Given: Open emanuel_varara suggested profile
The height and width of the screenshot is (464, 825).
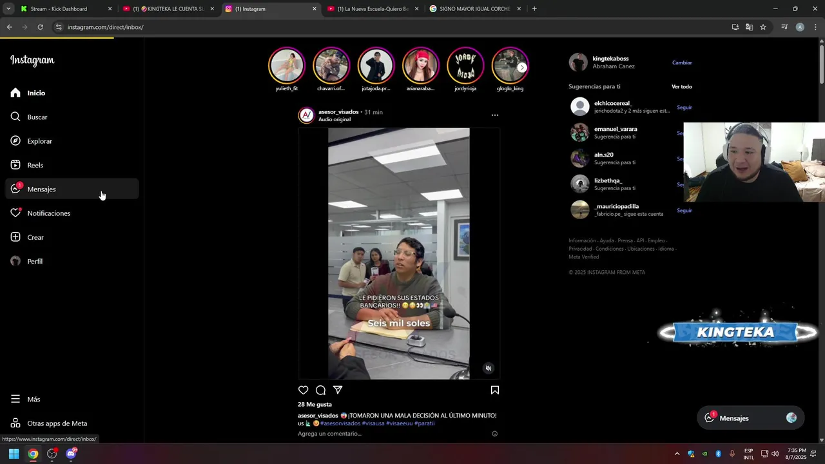Looking at the screenshot, I should 616,129.
